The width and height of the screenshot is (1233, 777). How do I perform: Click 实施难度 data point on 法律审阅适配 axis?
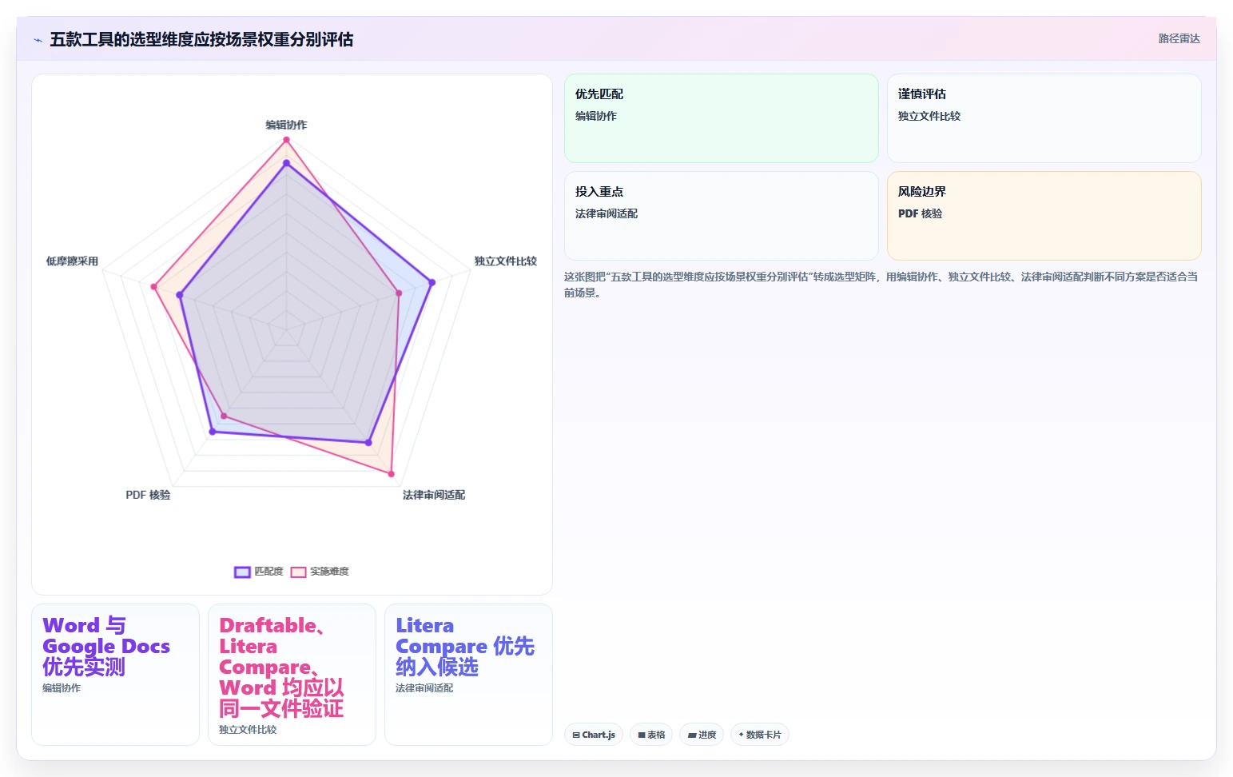(392, 474)
